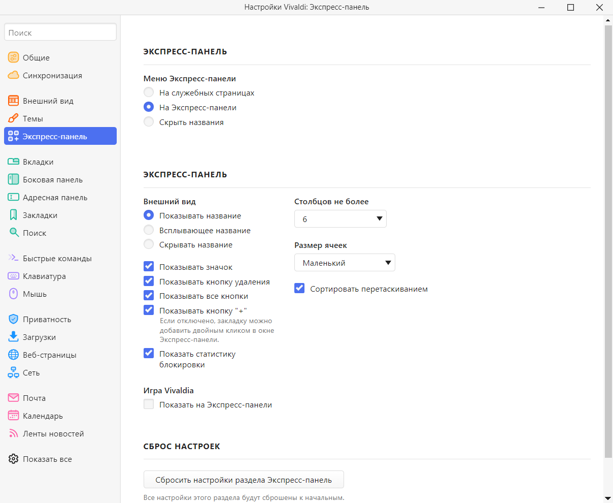
Task: Click the Показать все gear icon
Action: [x=13, y=459]
